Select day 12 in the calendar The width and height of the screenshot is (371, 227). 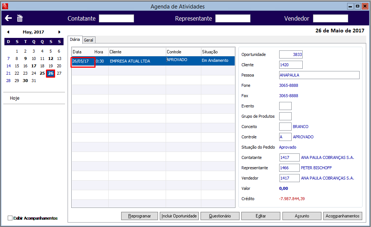point(51,58)
